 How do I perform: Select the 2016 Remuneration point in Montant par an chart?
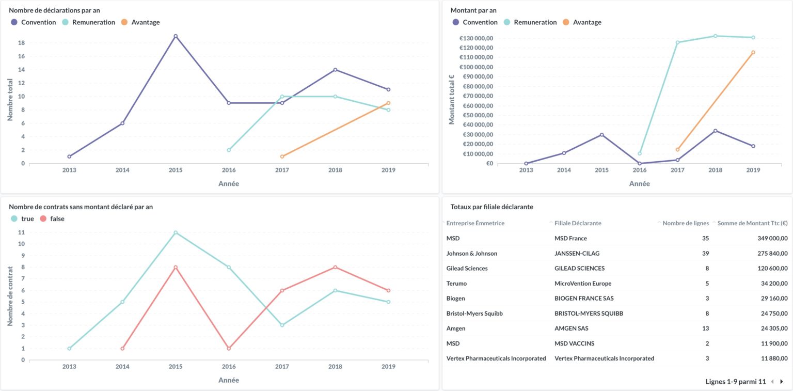[x=640, y=153]
